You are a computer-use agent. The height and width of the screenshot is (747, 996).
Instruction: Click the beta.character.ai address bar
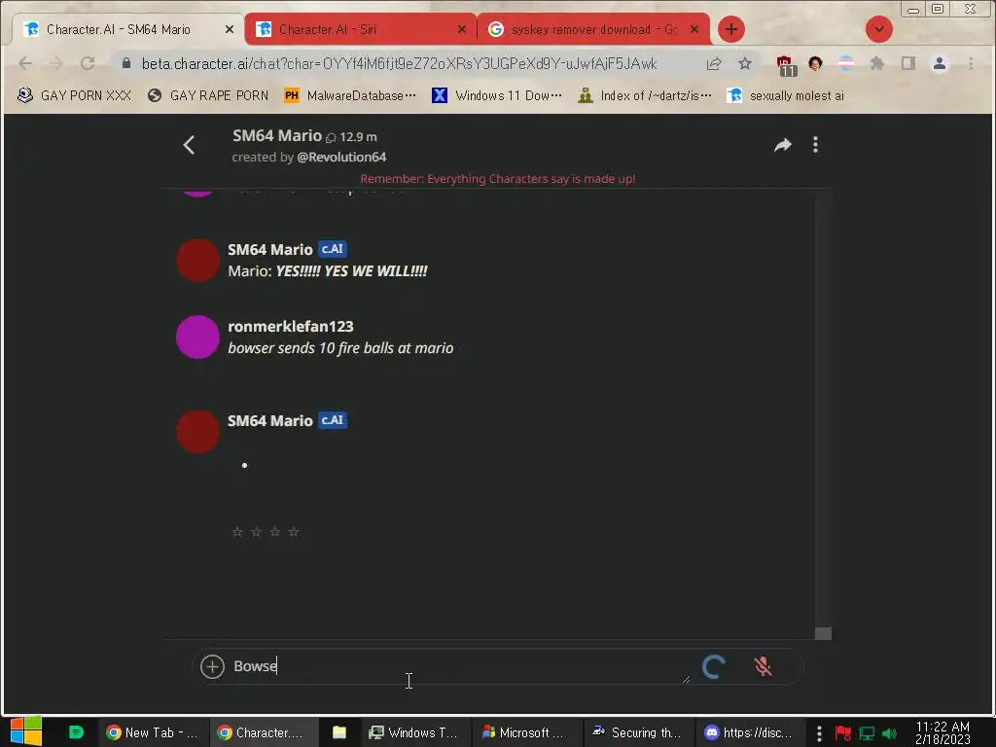[399, 63]
